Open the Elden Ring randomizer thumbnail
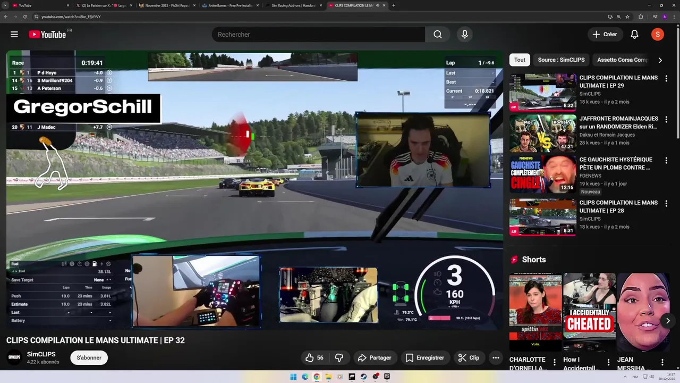 coord(543,133)
